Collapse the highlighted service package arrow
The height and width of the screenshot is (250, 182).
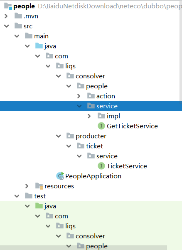(79, 106)
